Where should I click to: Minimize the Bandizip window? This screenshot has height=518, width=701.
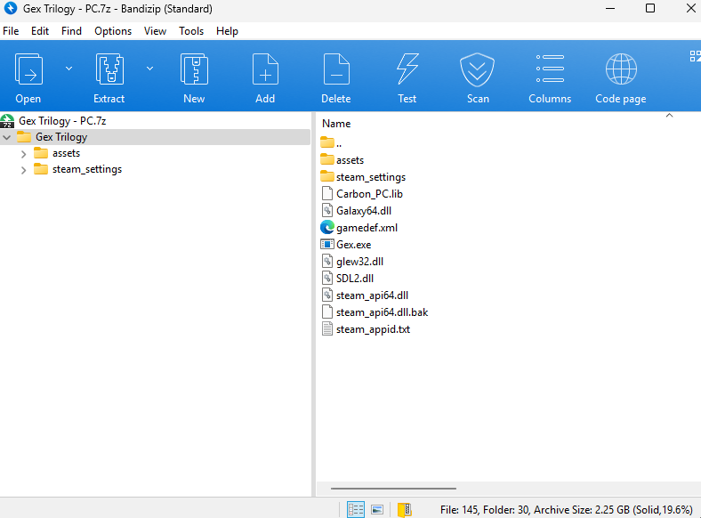point(610,9)
